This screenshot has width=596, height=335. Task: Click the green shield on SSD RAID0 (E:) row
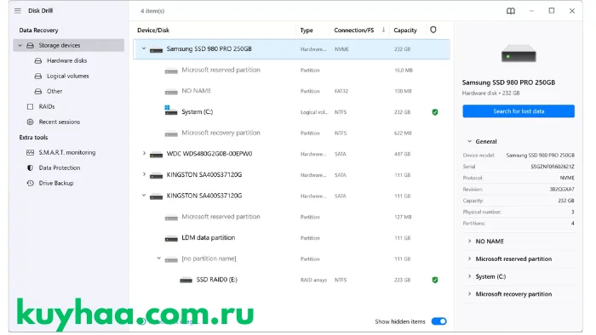[x=435, y=280]
